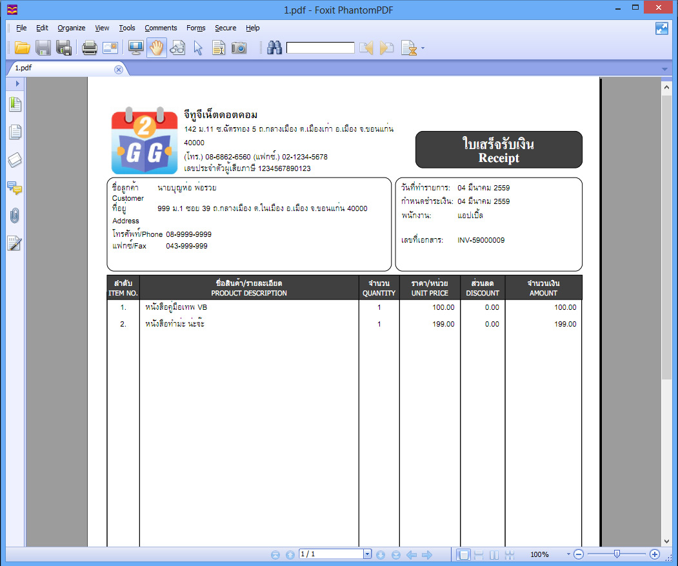This screenshot has height=566, width=678.
Task: Click the Save As multi-disk icon
Action: tap(64, 48)
